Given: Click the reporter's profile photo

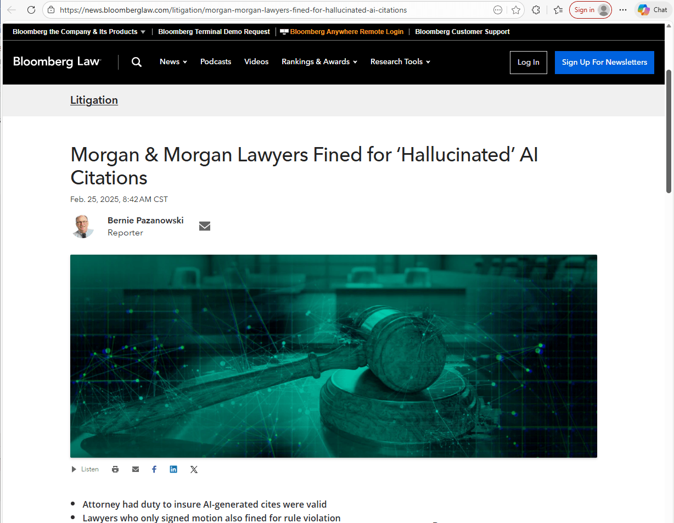Looking at the screenshot, I should tap(83, 226).
